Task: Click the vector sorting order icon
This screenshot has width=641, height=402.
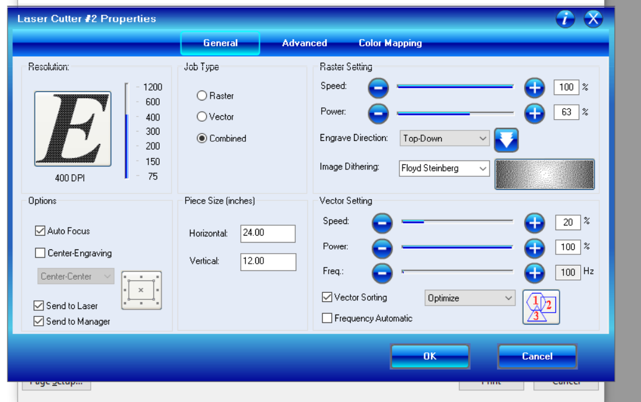Action: (541, 307)
